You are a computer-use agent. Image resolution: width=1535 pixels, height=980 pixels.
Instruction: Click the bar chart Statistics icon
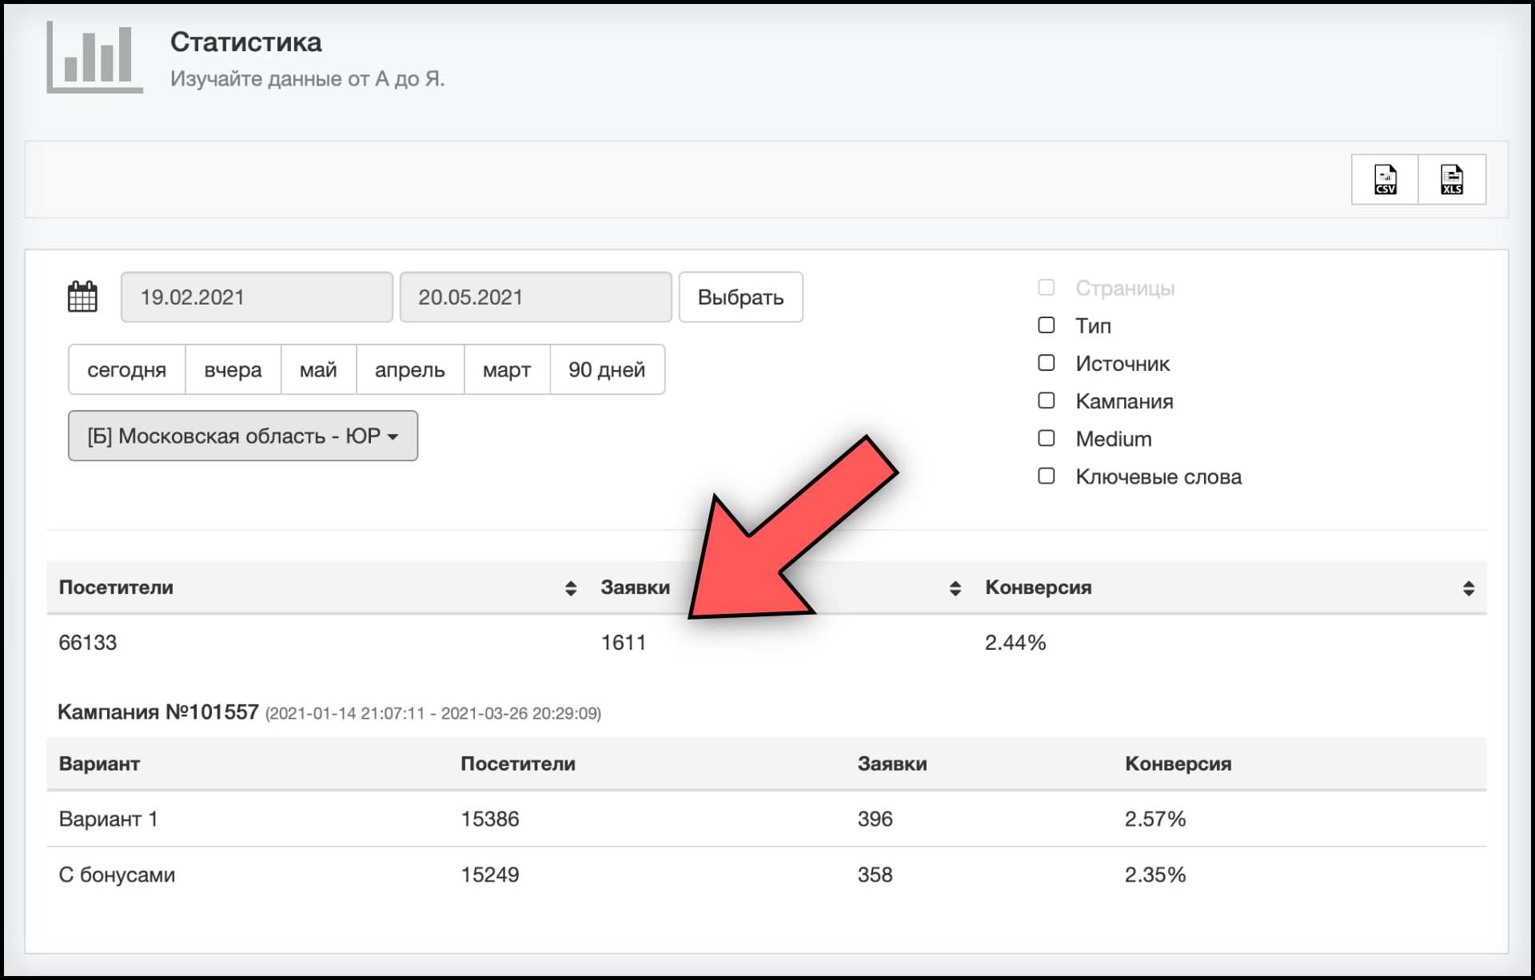point(95,58)
